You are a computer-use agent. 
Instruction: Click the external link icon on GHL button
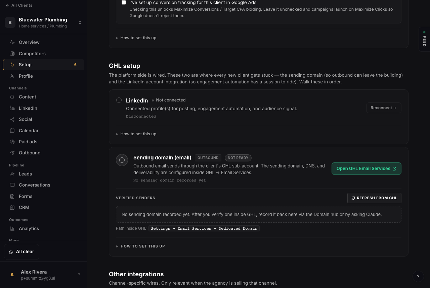pos(394,169)
